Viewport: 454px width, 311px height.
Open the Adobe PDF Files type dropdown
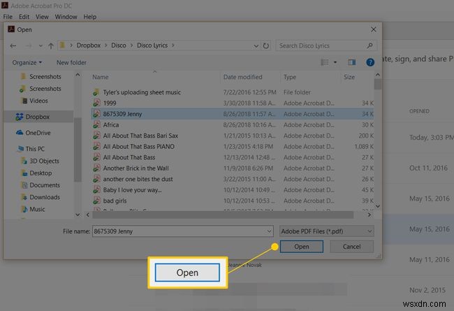327,231
